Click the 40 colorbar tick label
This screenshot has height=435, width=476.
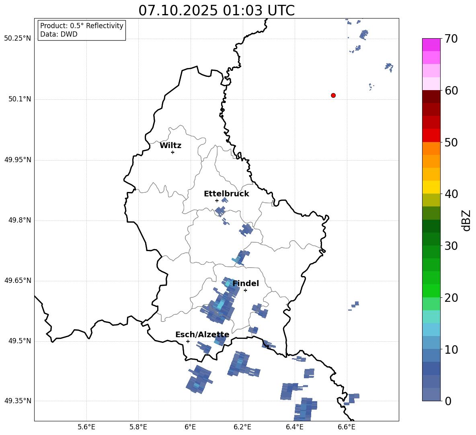(x=451, y=194)
